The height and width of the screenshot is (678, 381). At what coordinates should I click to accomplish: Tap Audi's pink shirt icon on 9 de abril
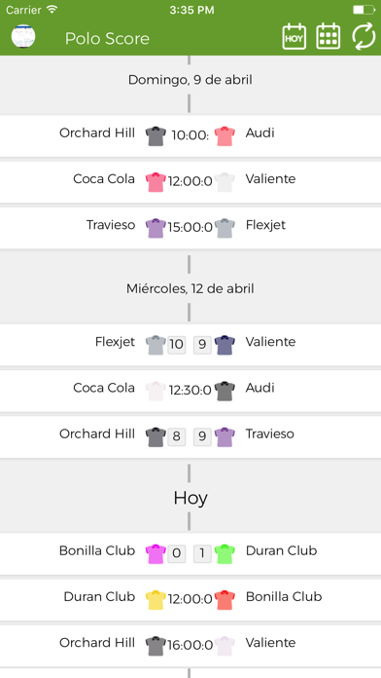225,135
